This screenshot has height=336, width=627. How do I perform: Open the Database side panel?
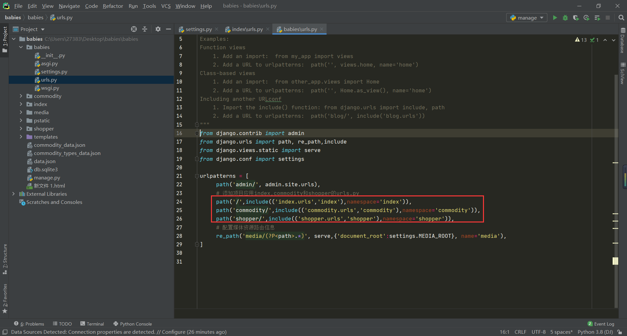[623, 41]
